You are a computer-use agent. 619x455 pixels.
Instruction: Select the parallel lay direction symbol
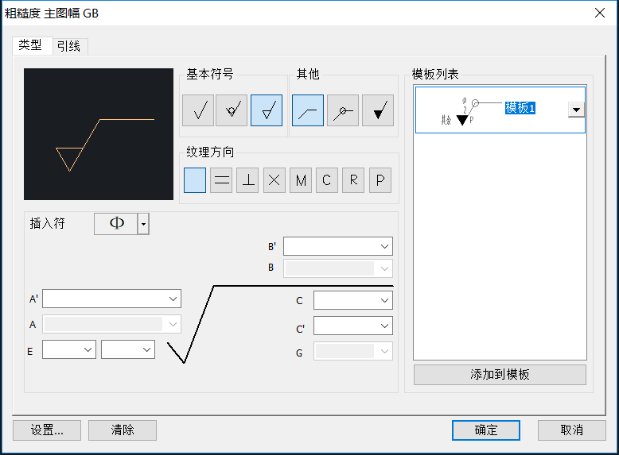(221, 180)
